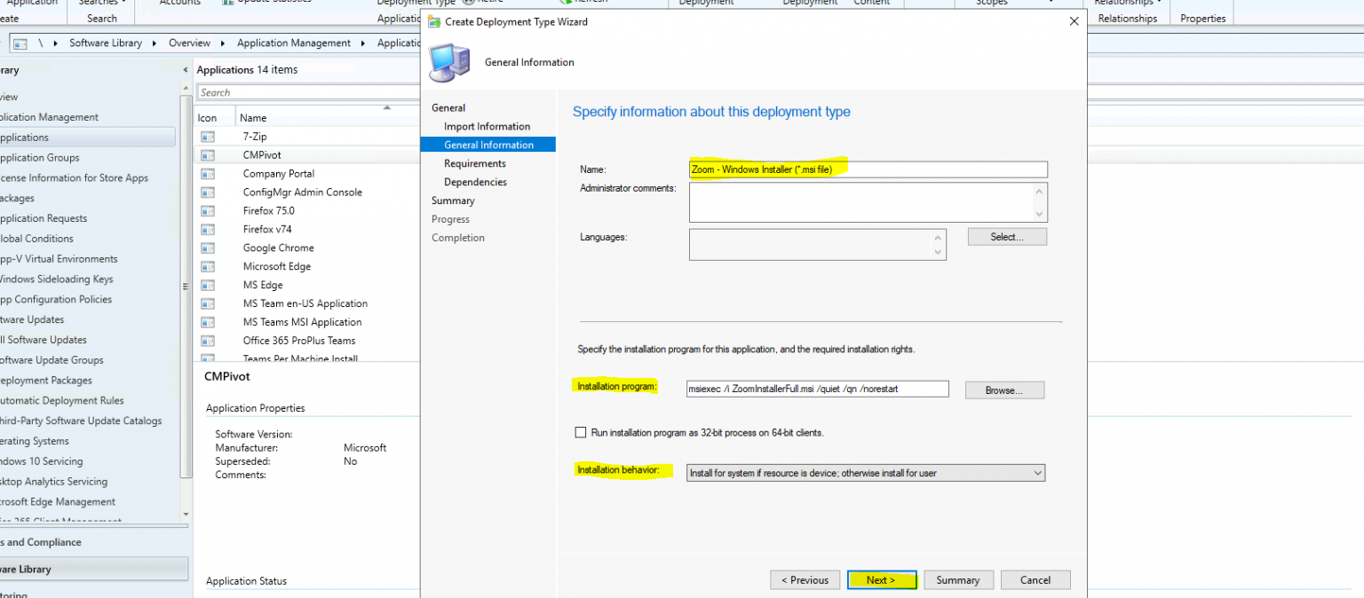1364x598 pixels.
Task: Select Automatic Deployment Rules node
Action: tap(61, 401)
